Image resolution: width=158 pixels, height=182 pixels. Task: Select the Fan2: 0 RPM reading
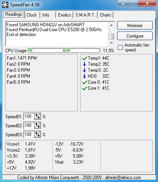click(18, 64)
